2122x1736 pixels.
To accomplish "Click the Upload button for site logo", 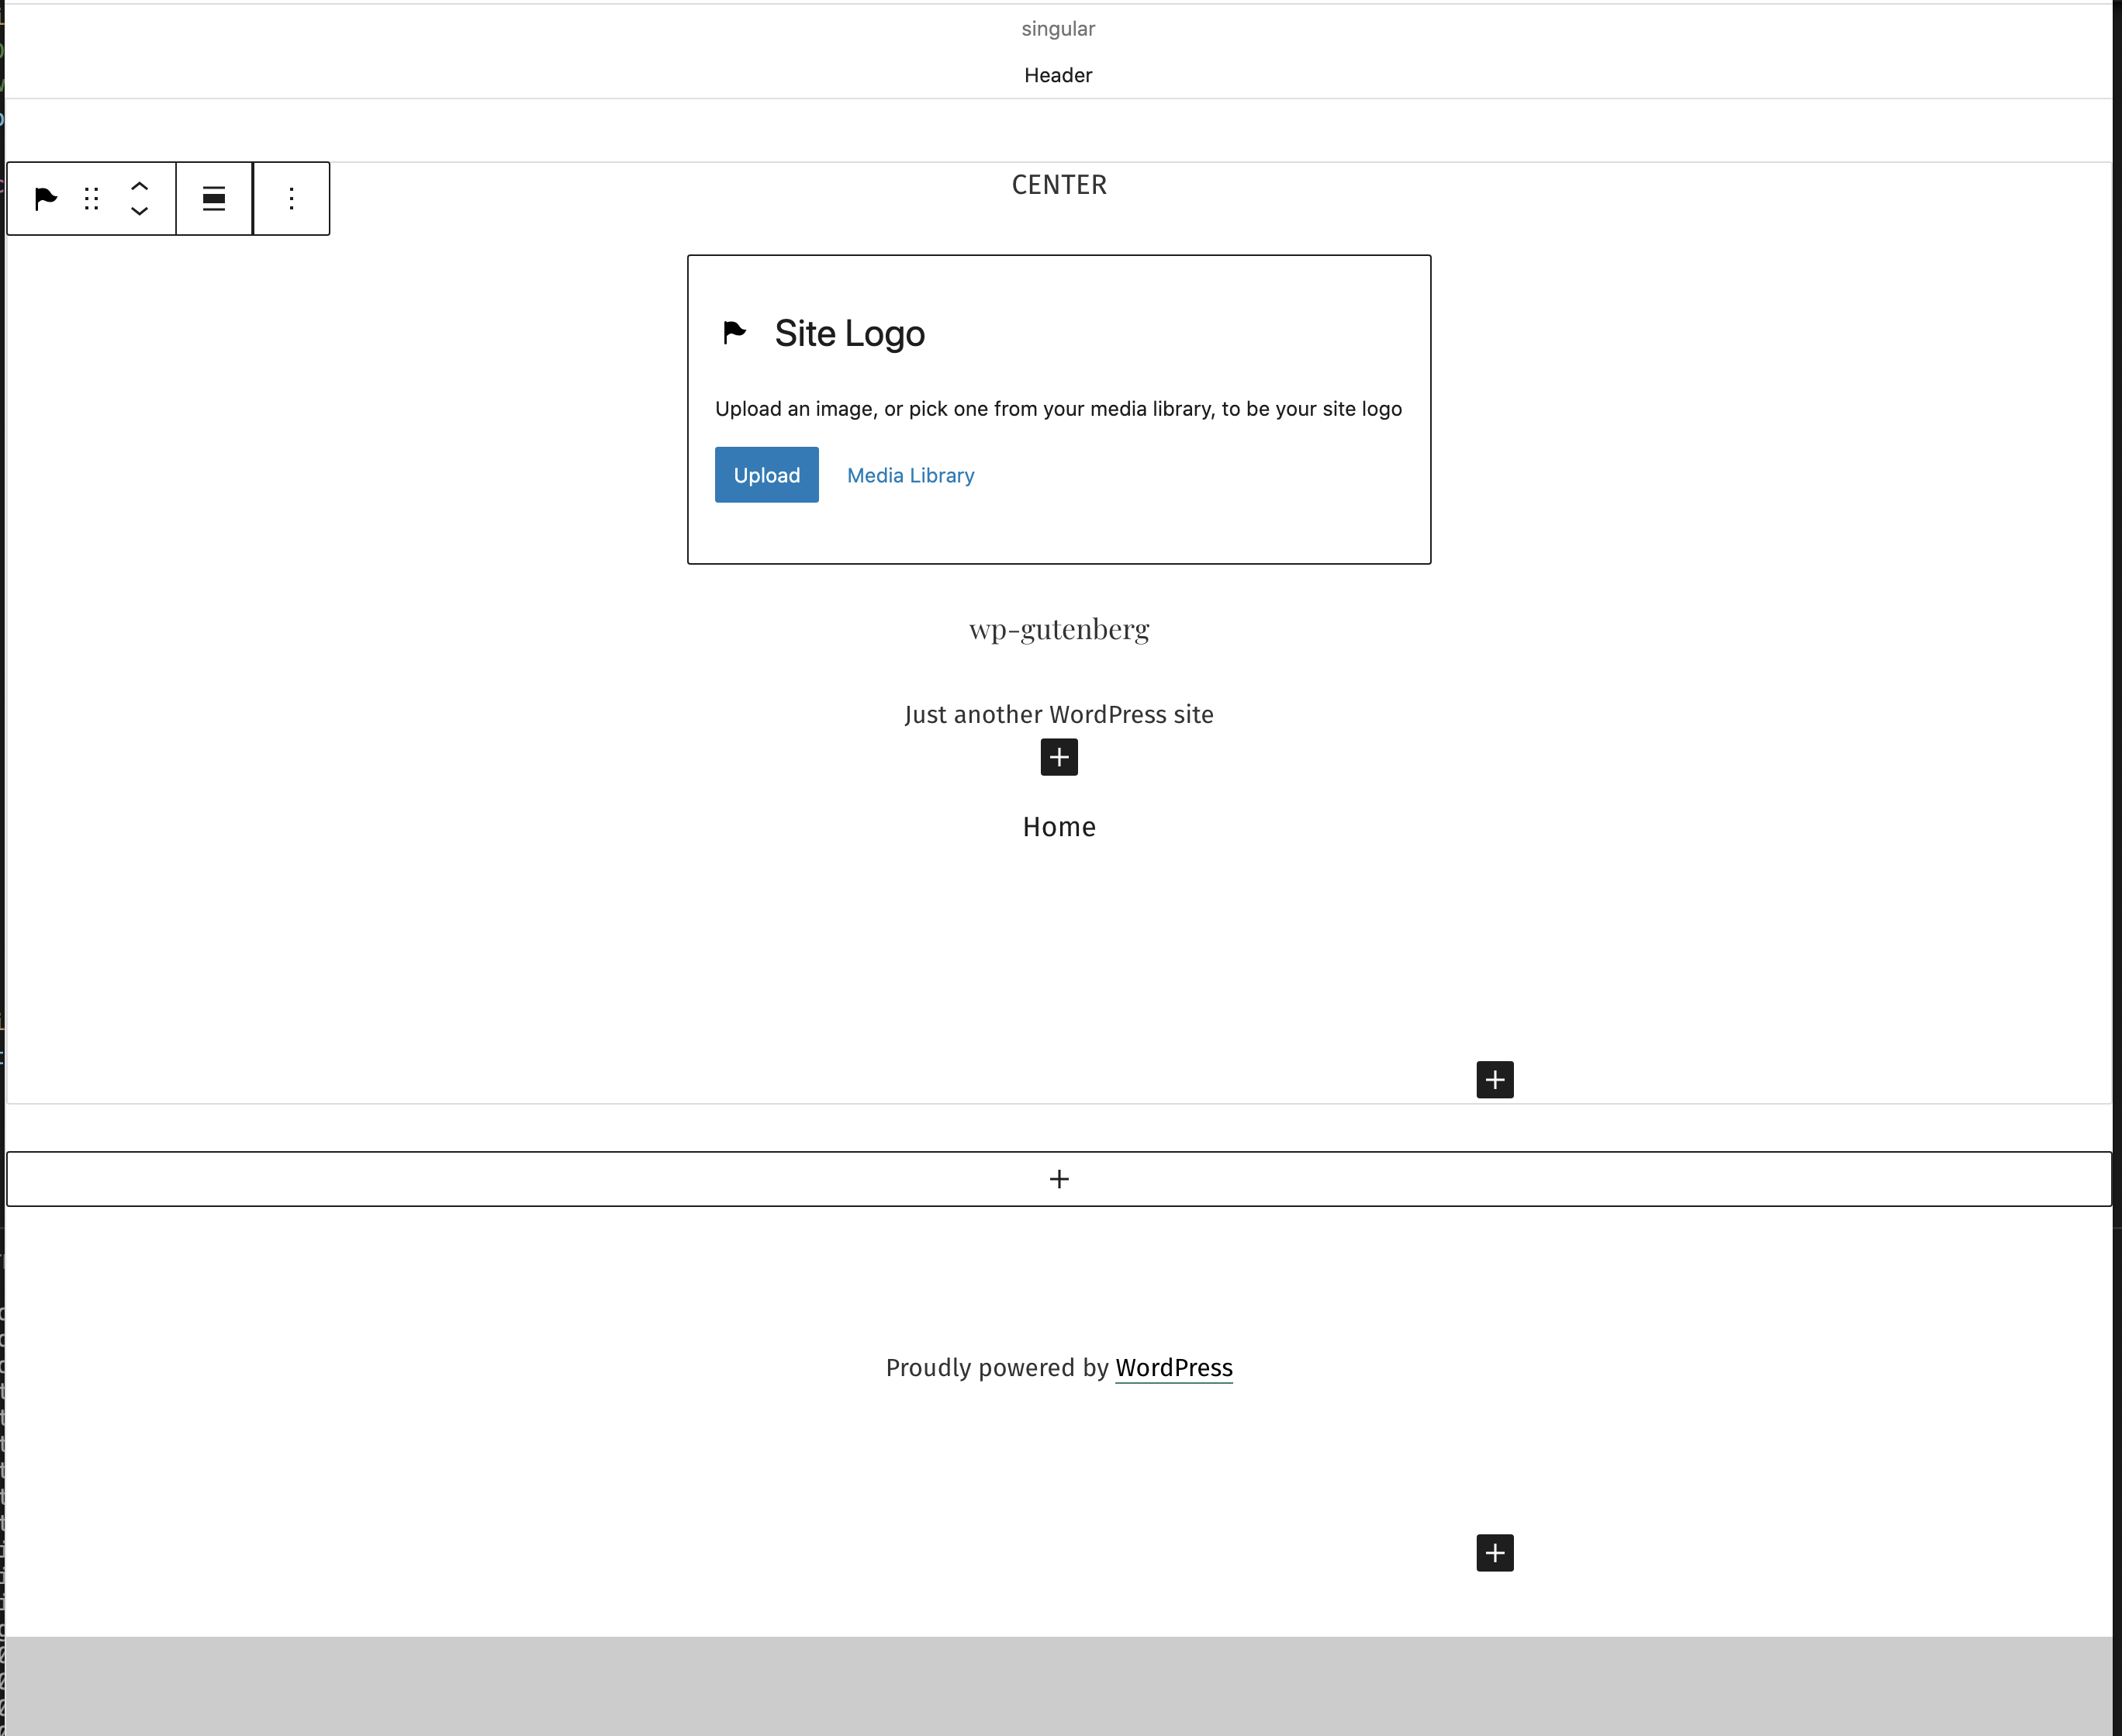I will 766,475.
